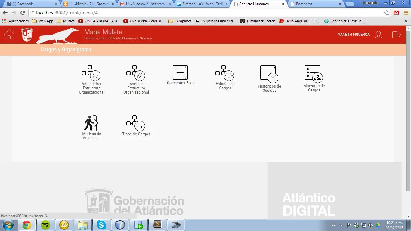The width and height of the screenshot is (411, 231).
Task: Go to home via house icon
Action: 9,34
